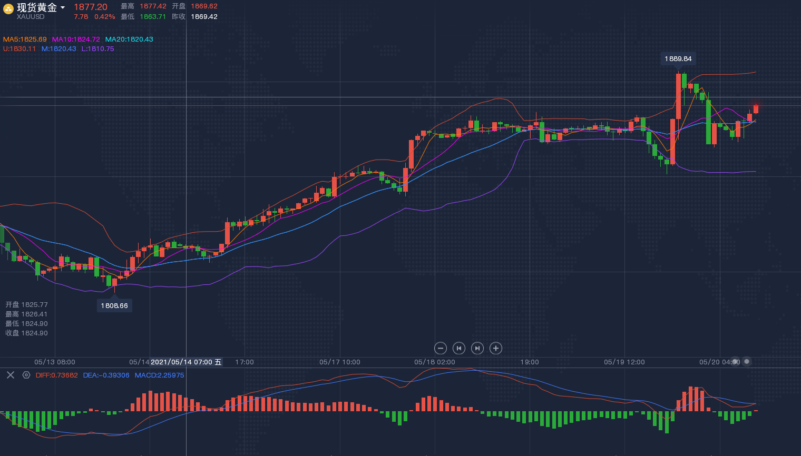
Task: Click the gold bar symbol icon
Action: 8,9
